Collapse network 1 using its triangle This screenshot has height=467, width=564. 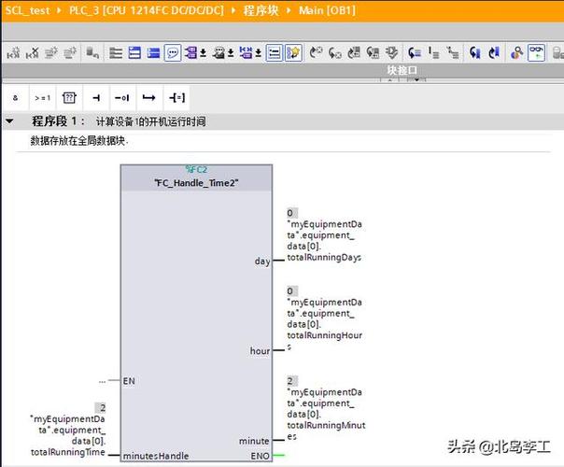[10, 121]
